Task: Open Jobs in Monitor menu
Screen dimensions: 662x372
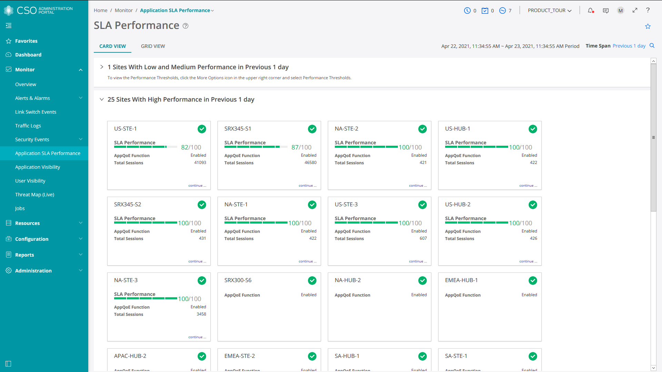Action: point(20,208)
